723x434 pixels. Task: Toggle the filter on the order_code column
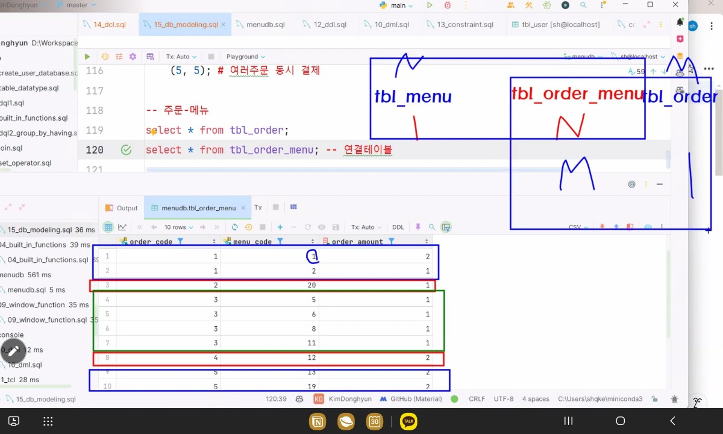180,241
